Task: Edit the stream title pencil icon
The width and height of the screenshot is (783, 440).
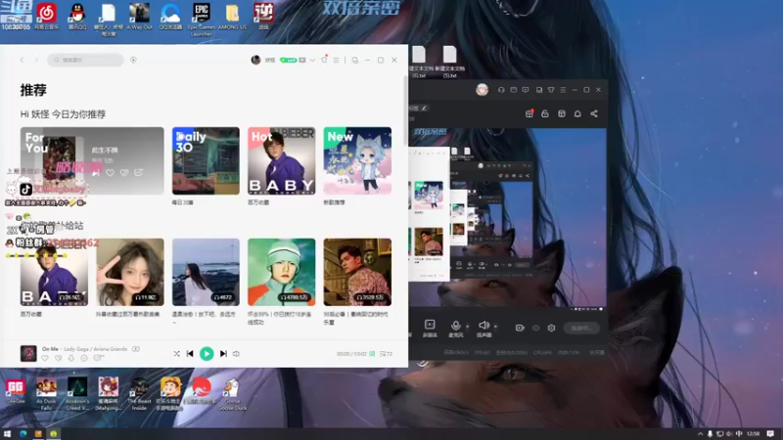Action: 424,108
